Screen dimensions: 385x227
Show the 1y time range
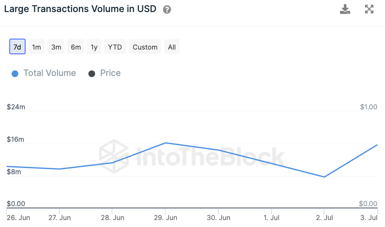pyautogui.click(x=94, y=47)
